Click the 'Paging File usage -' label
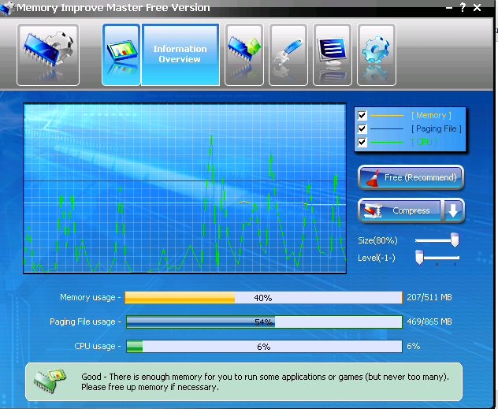This screenshot has width=498, height=409. coord(85,322)
